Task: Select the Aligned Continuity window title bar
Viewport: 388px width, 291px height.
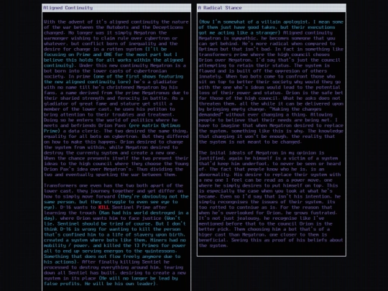Action: click(116, 8)
